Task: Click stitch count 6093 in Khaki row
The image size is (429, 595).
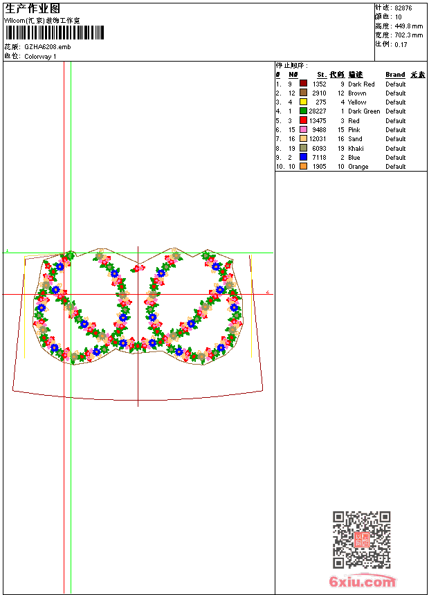Action: [x=319, y=148]
